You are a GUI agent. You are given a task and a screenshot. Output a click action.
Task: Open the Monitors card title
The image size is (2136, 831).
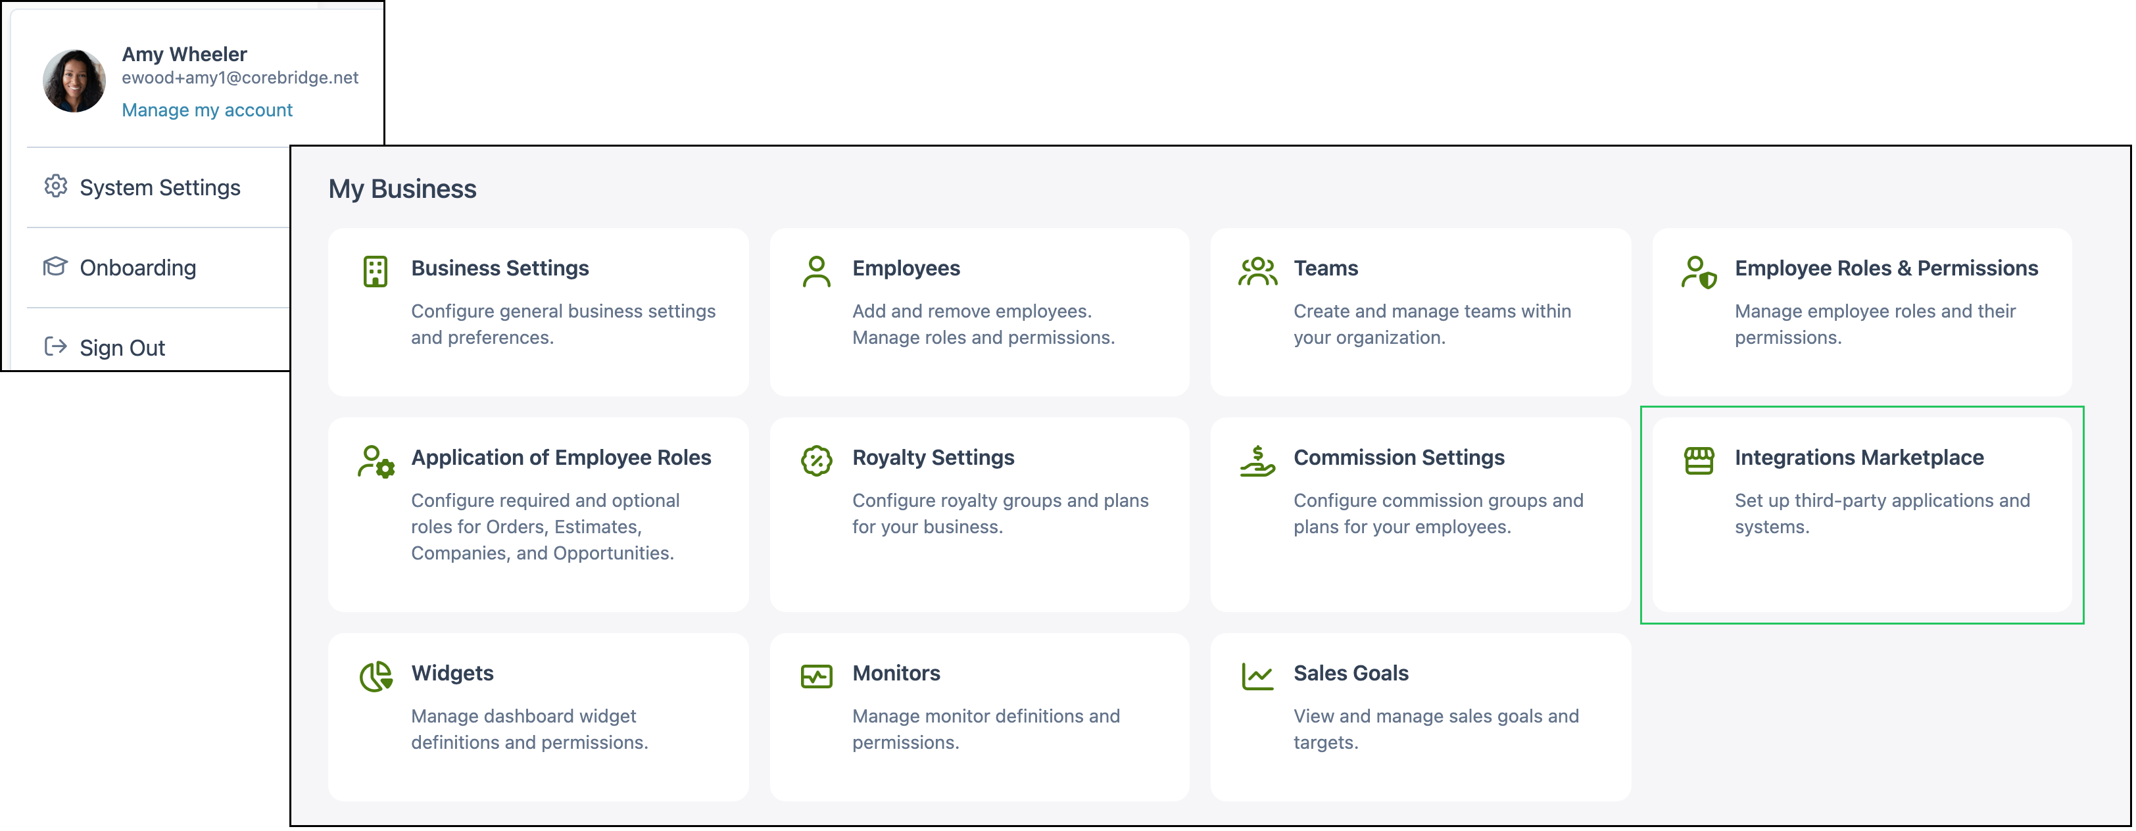coord(896,673)
